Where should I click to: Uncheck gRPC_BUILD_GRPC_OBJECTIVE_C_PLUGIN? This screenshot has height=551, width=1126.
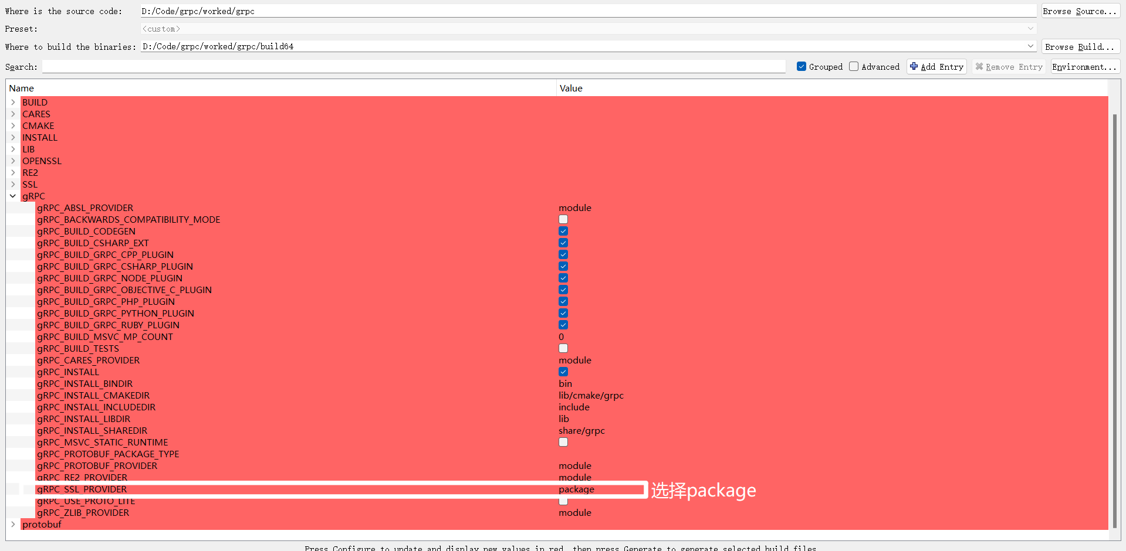coord(563,290)
